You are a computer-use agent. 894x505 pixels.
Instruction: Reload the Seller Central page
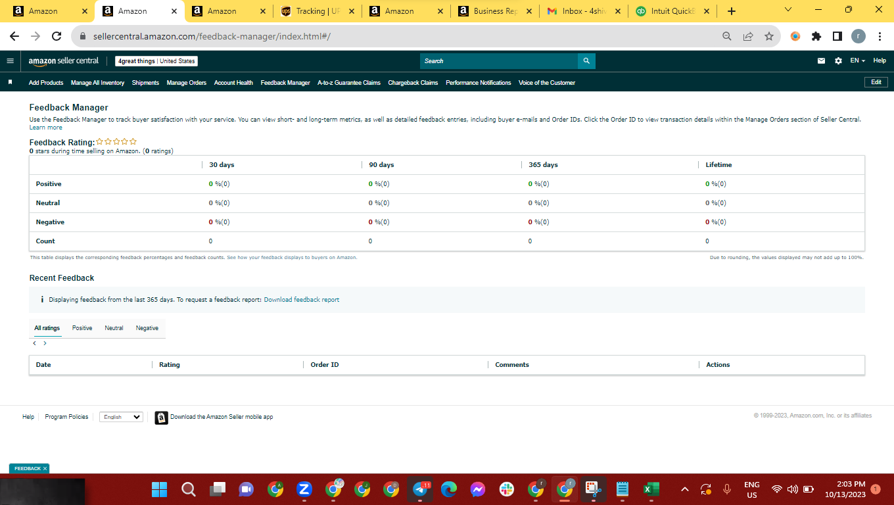57,37
